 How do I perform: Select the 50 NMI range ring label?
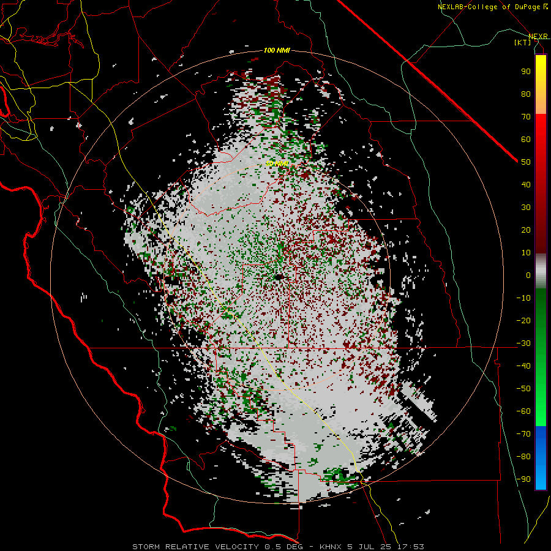click(277, 163)
